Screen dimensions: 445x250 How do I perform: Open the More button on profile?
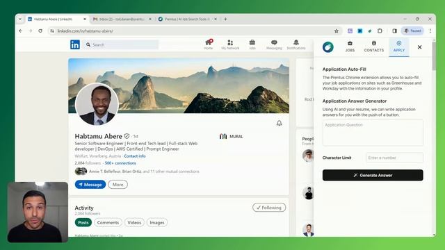coord(118,185)
